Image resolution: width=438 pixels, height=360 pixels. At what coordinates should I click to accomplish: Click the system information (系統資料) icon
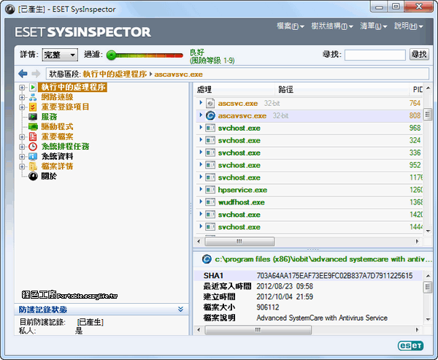point(33,156)
